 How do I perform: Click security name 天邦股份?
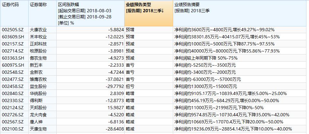(x=38, y=108)
